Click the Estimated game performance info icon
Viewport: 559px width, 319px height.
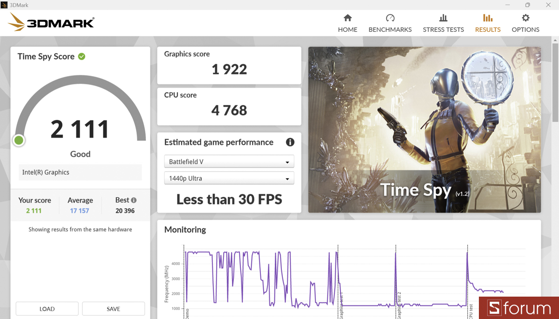pyautogui.click(x=290, y=142)
